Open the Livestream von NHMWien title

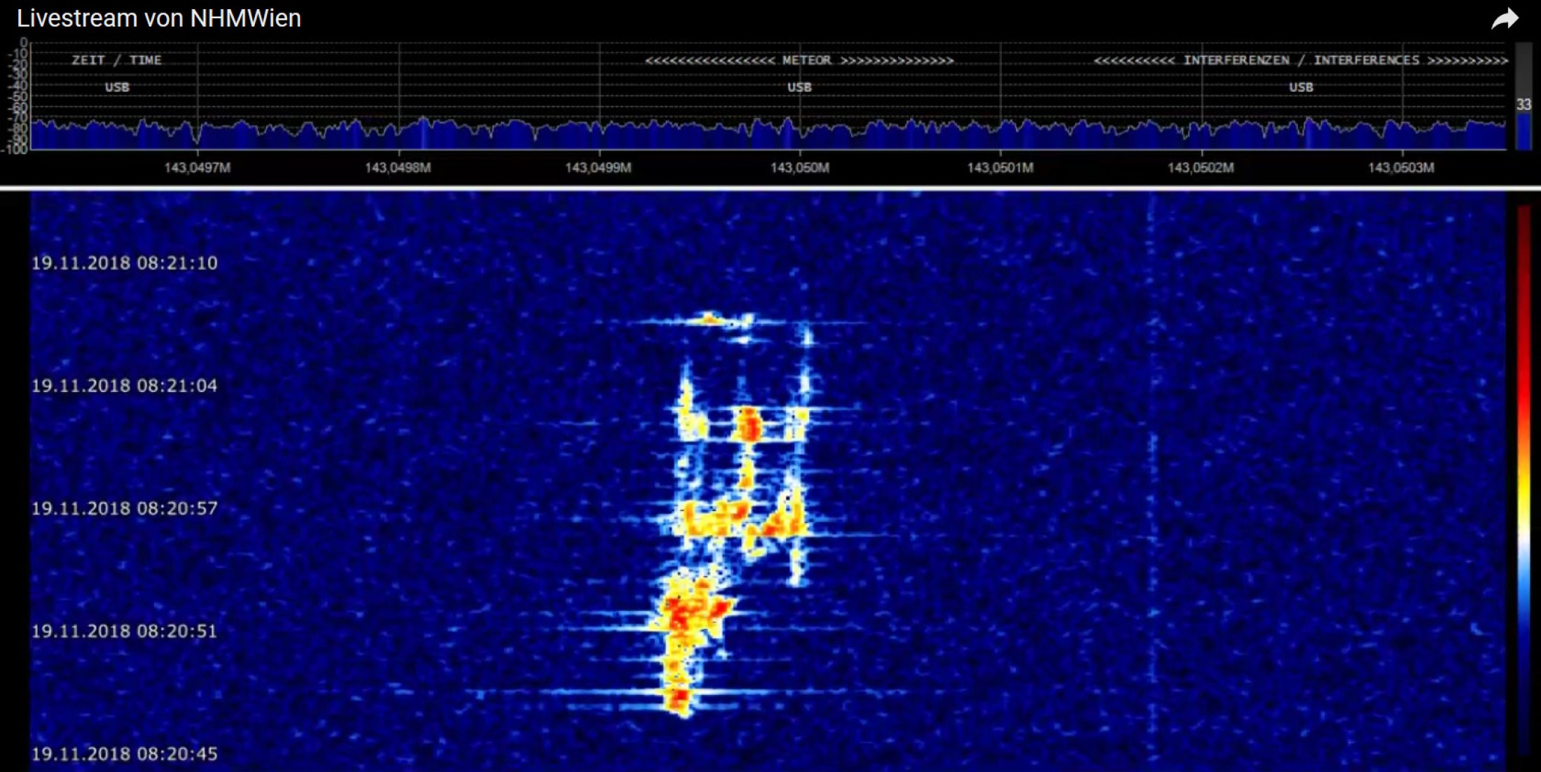coord(159,18)
